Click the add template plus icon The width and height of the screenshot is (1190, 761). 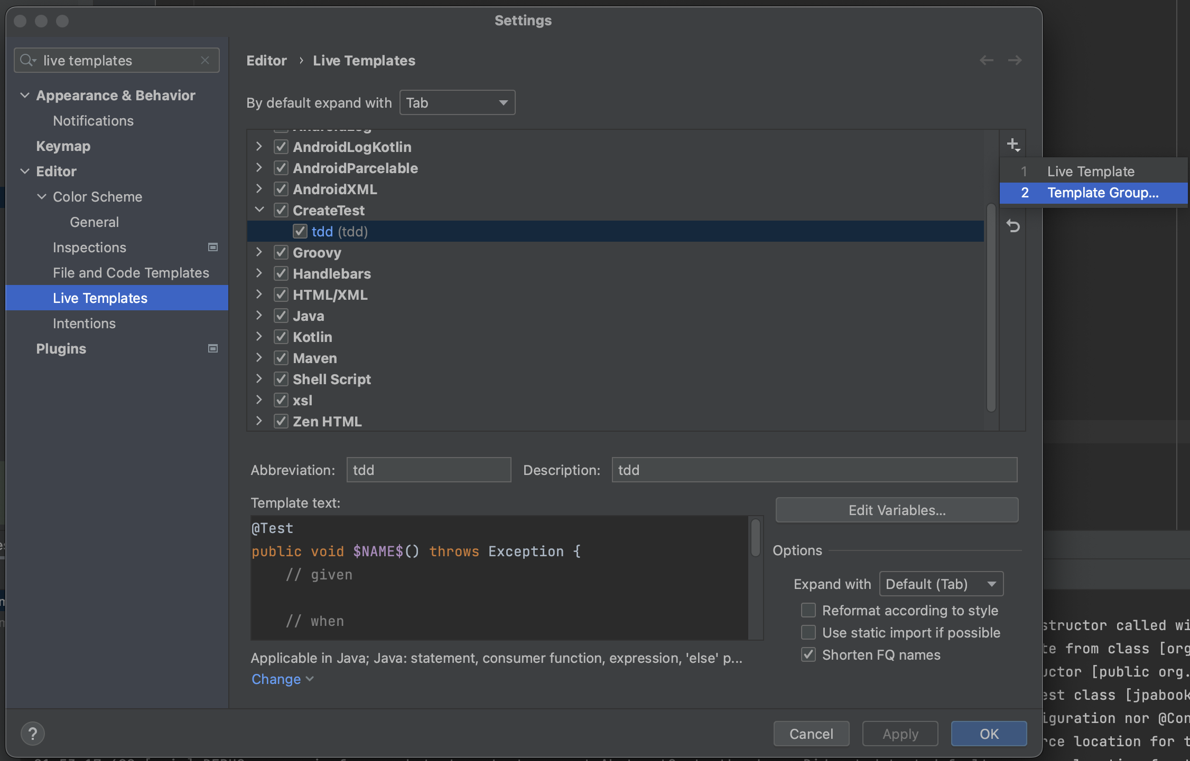pyautogui.click(x=1012, y=145)
